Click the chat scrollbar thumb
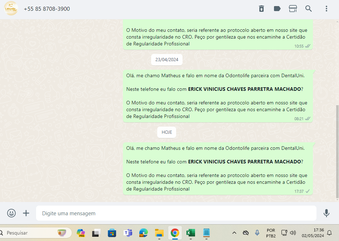 click(x=337, y=152)
